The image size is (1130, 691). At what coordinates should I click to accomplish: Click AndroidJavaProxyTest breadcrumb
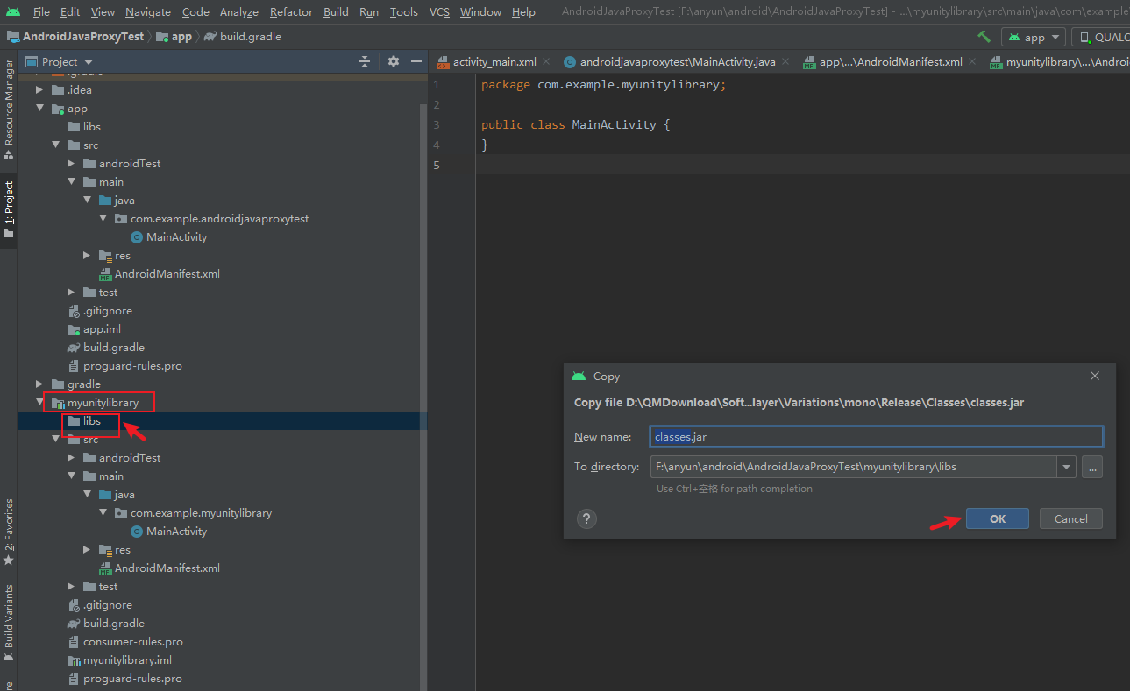(75, 37)
